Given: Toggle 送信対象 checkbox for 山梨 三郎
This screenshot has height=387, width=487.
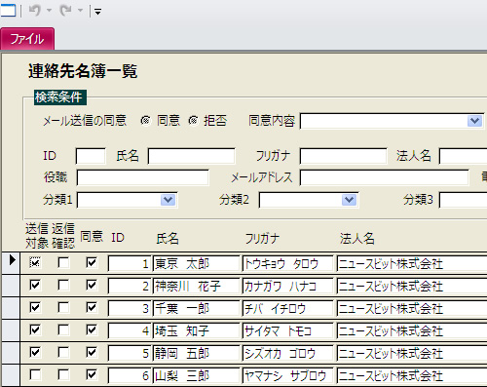Looking at the screenshot, I should click(x=35, y=374).
